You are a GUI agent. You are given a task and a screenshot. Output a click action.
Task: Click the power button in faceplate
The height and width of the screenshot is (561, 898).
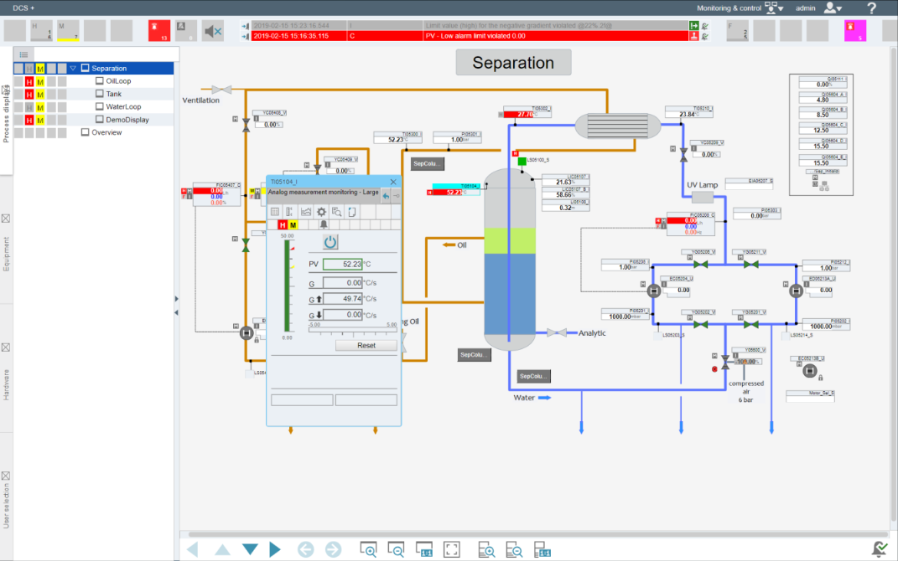click(x=330, y=242)
